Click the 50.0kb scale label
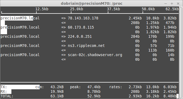The width and height of the screenshot is (183, 99). [148, 9]
